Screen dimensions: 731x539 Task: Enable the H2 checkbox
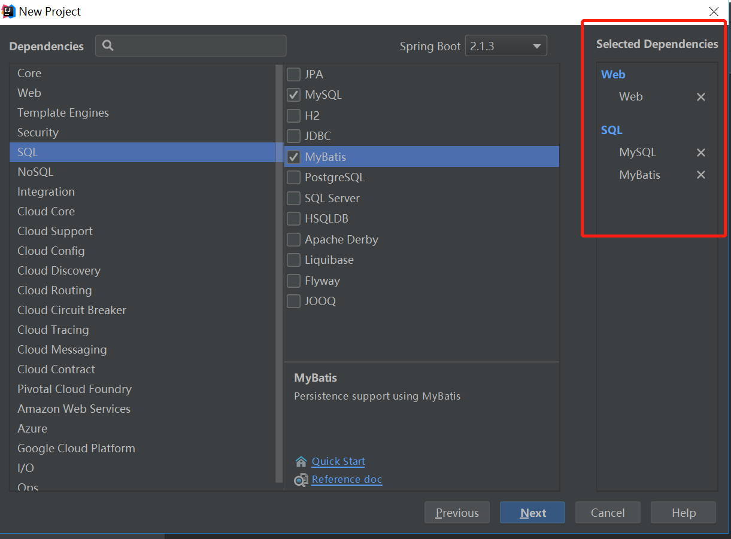click(x=294, y=115)
